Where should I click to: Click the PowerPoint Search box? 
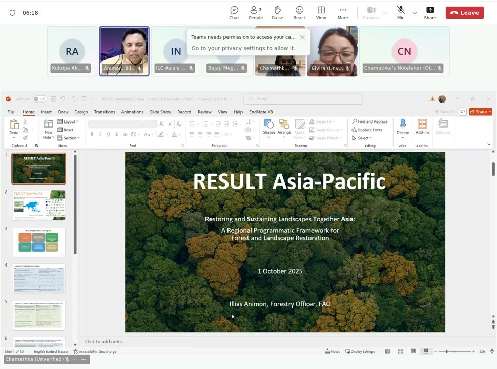pyautogui.click(x=303, y=99)
